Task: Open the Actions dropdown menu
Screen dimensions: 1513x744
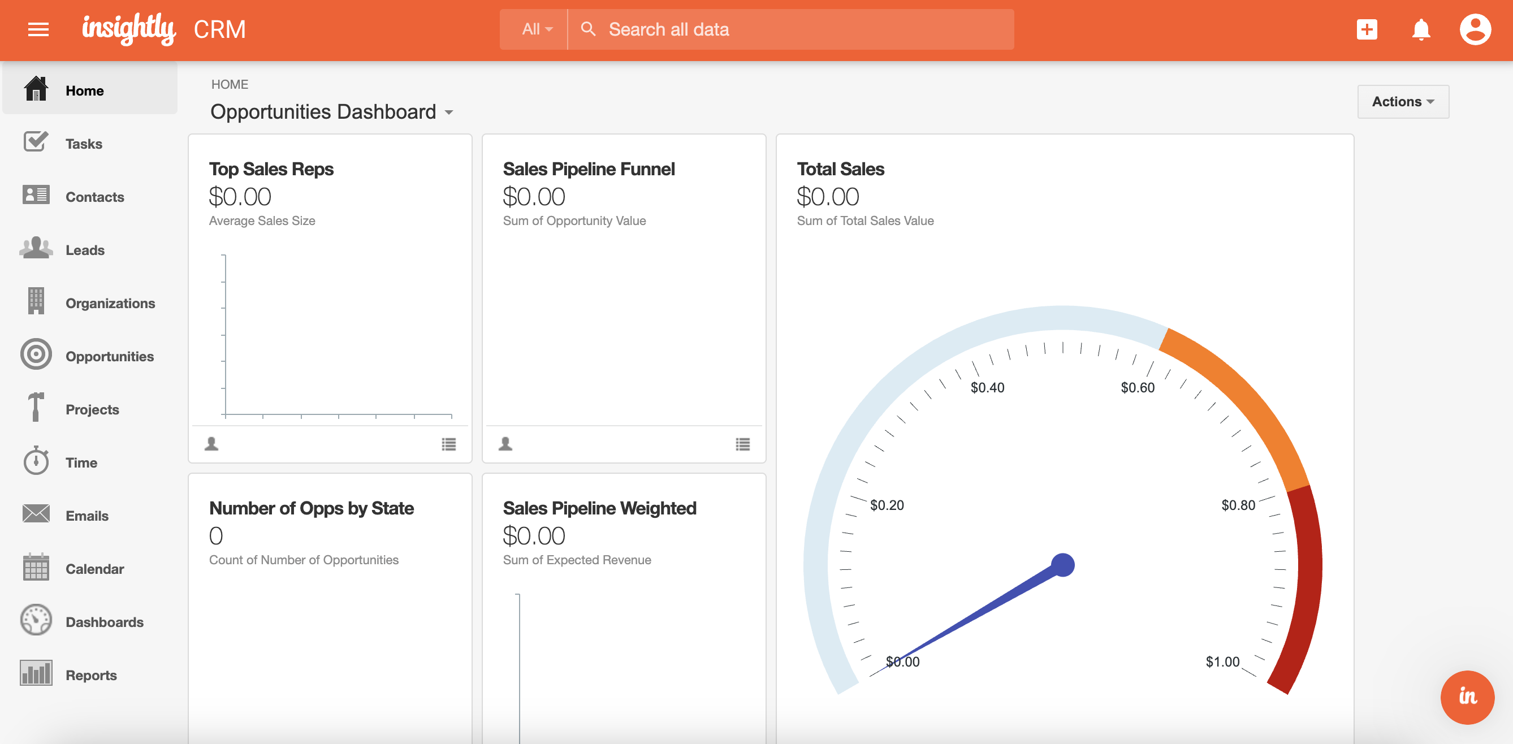Action: [x=1403, y=102]
